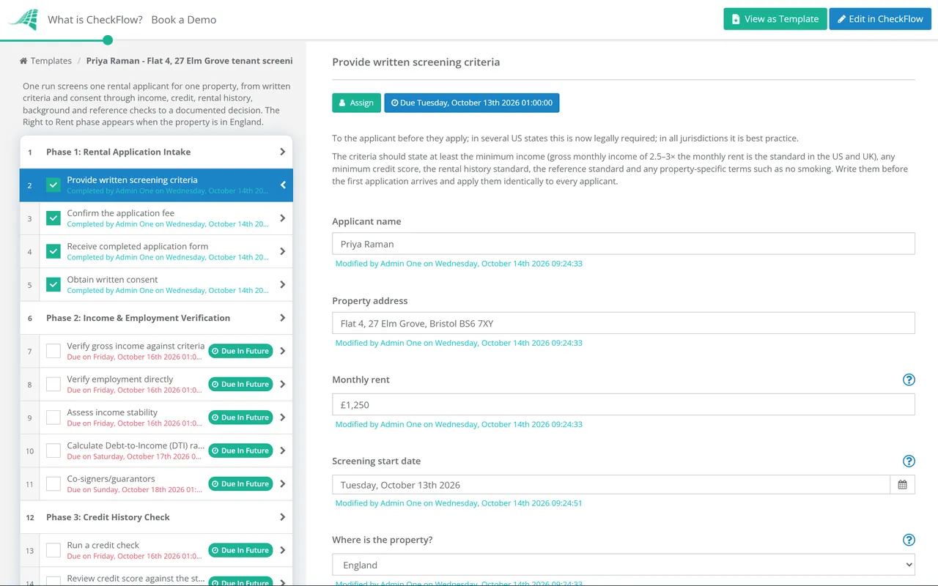The height and width of the screenshot is (586, 938).
Task: Expand Phase 3: Credit History Check chevron
Action: (x=283, y=517)
